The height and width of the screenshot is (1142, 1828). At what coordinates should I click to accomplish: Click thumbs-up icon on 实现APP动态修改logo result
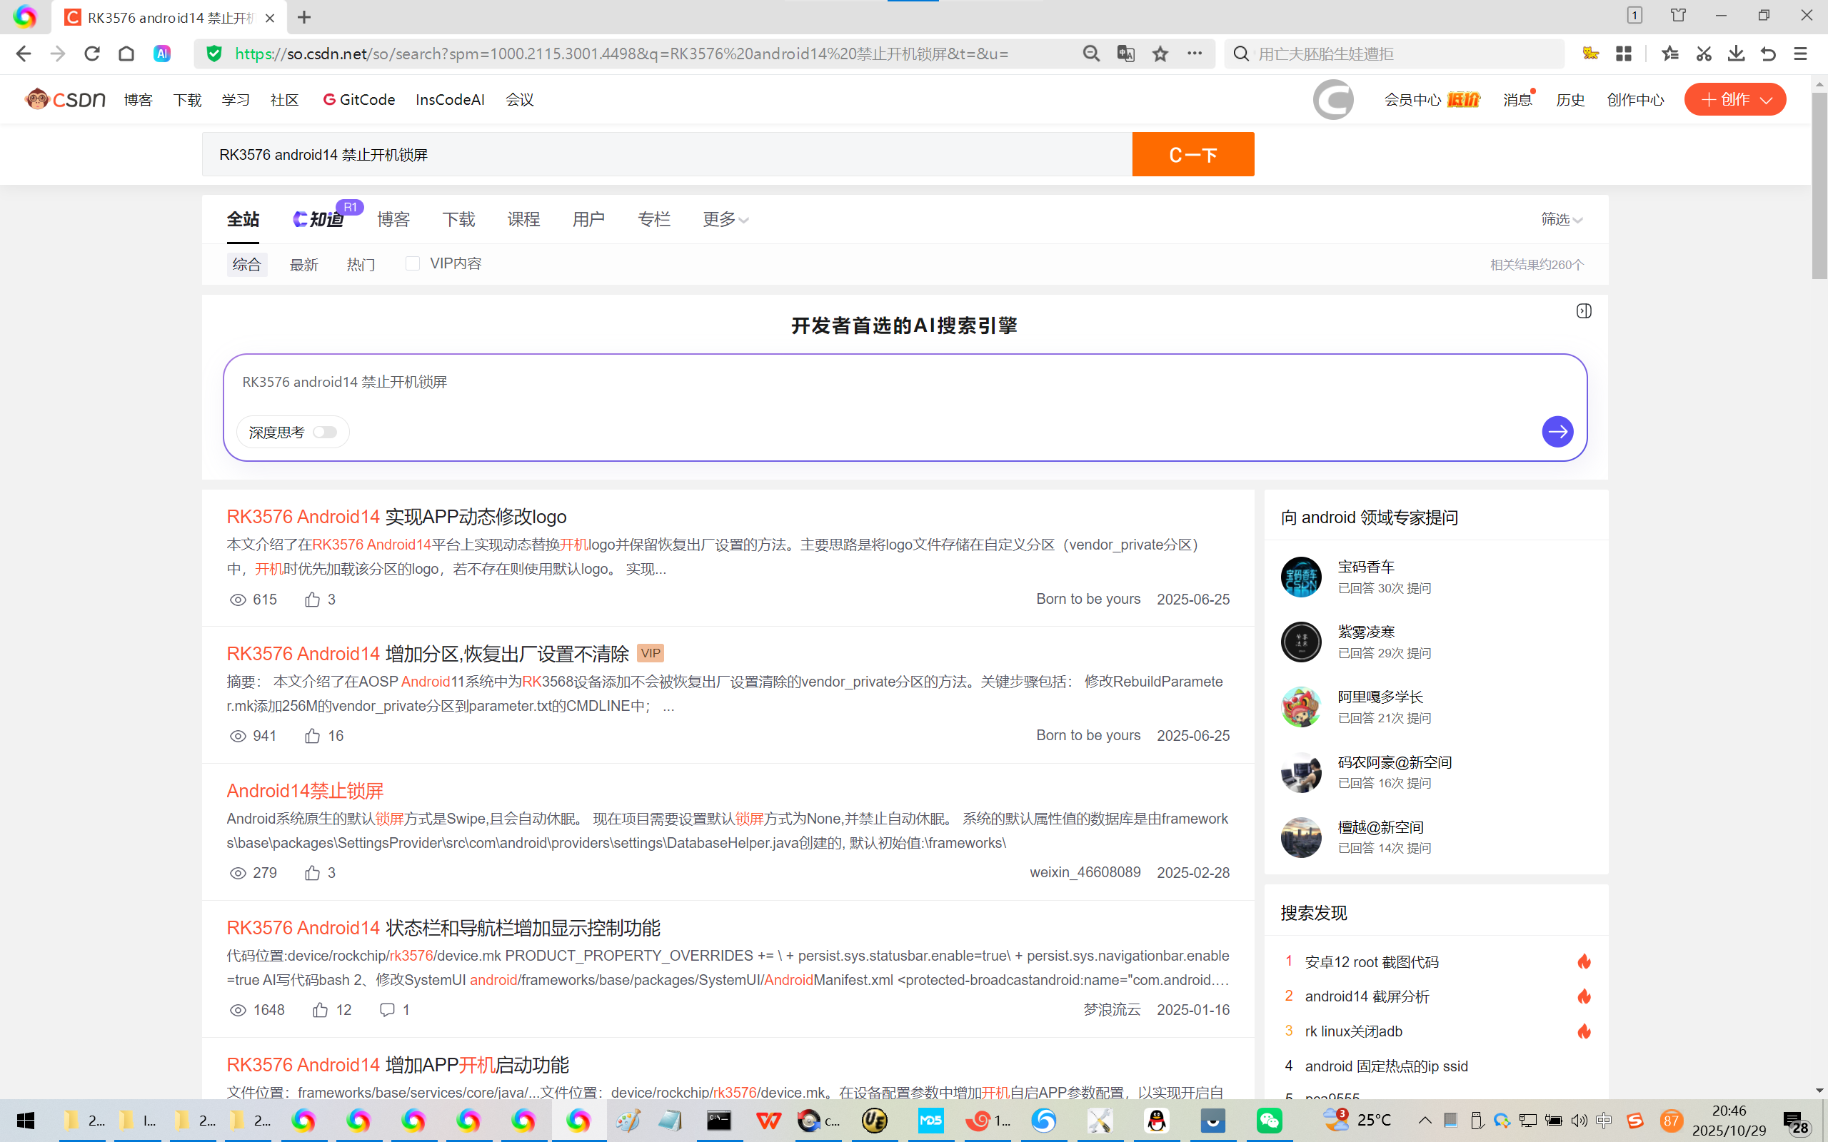click(x=312, y=600)
